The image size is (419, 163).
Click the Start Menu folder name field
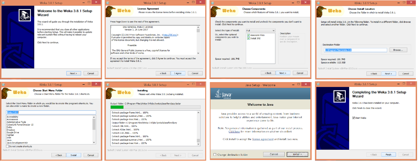pos(51,113)
